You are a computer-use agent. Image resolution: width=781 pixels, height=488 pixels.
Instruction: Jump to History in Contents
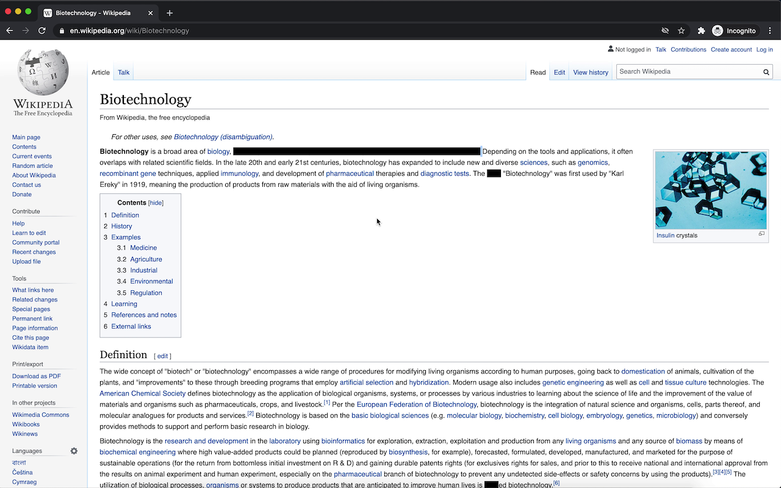(121, 226)
